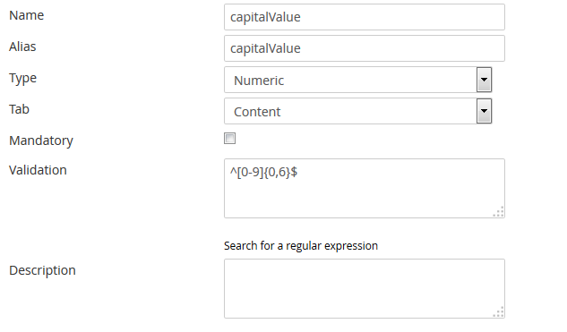Click the Validation field label

(38, 170)
